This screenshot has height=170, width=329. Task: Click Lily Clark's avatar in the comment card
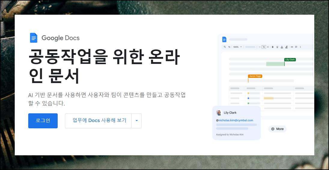219,113
